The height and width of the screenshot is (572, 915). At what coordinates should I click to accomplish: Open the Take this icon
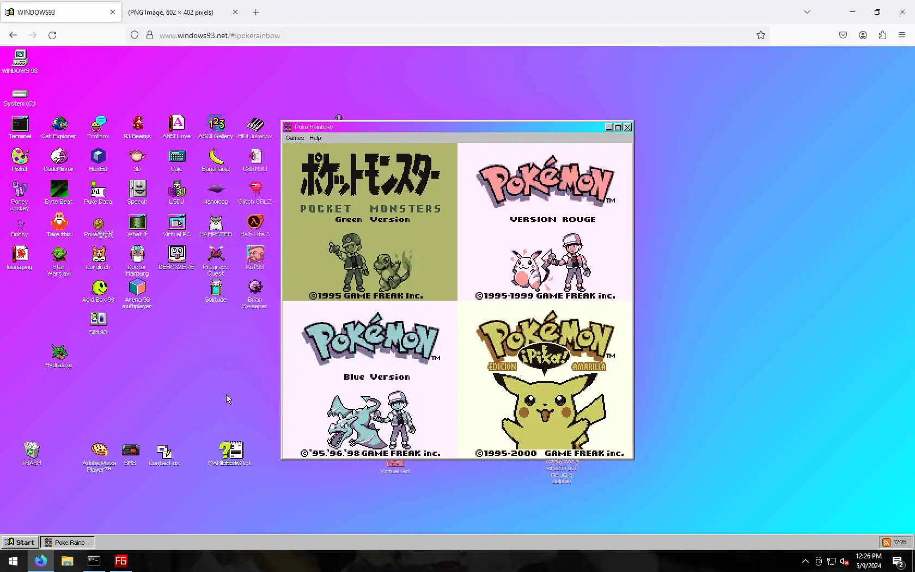coord(59,226)
